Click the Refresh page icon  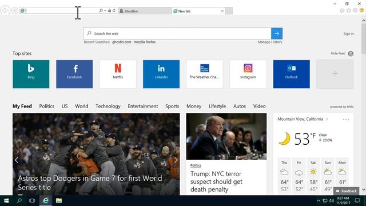(x=114, y=10)
